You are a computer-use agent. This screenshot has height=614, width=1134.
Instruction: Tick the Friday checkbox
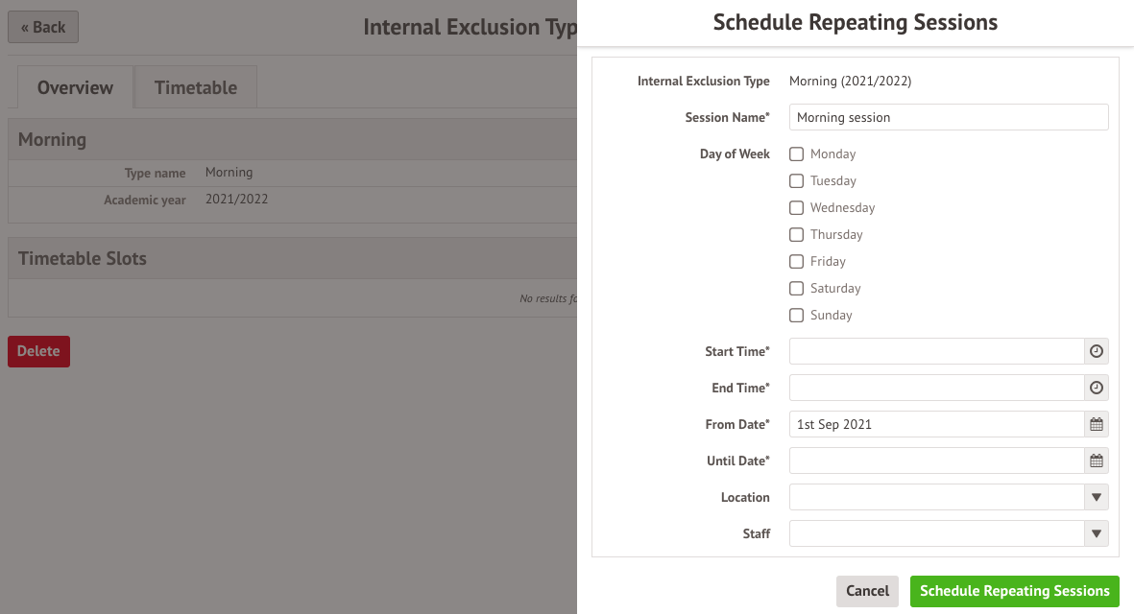[796, 262]
